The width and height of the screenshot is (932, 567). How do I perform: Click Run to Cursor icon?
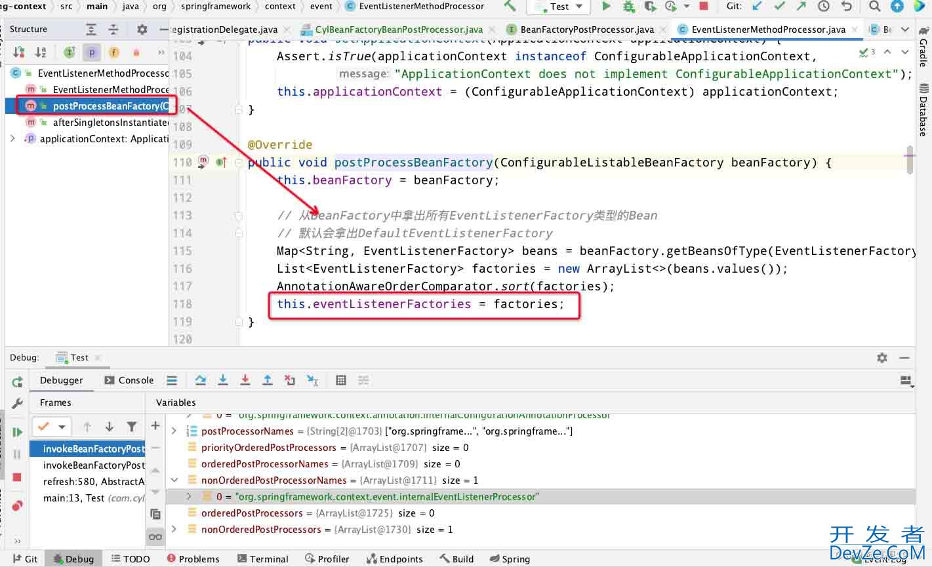point(313,380)
